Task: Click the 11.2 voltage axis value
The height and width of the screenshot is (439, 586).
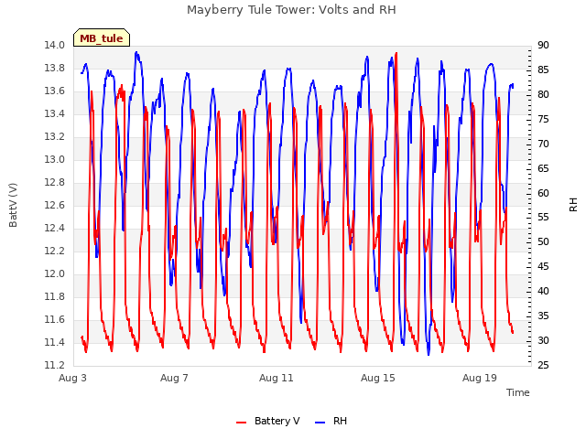Action: 54,365
